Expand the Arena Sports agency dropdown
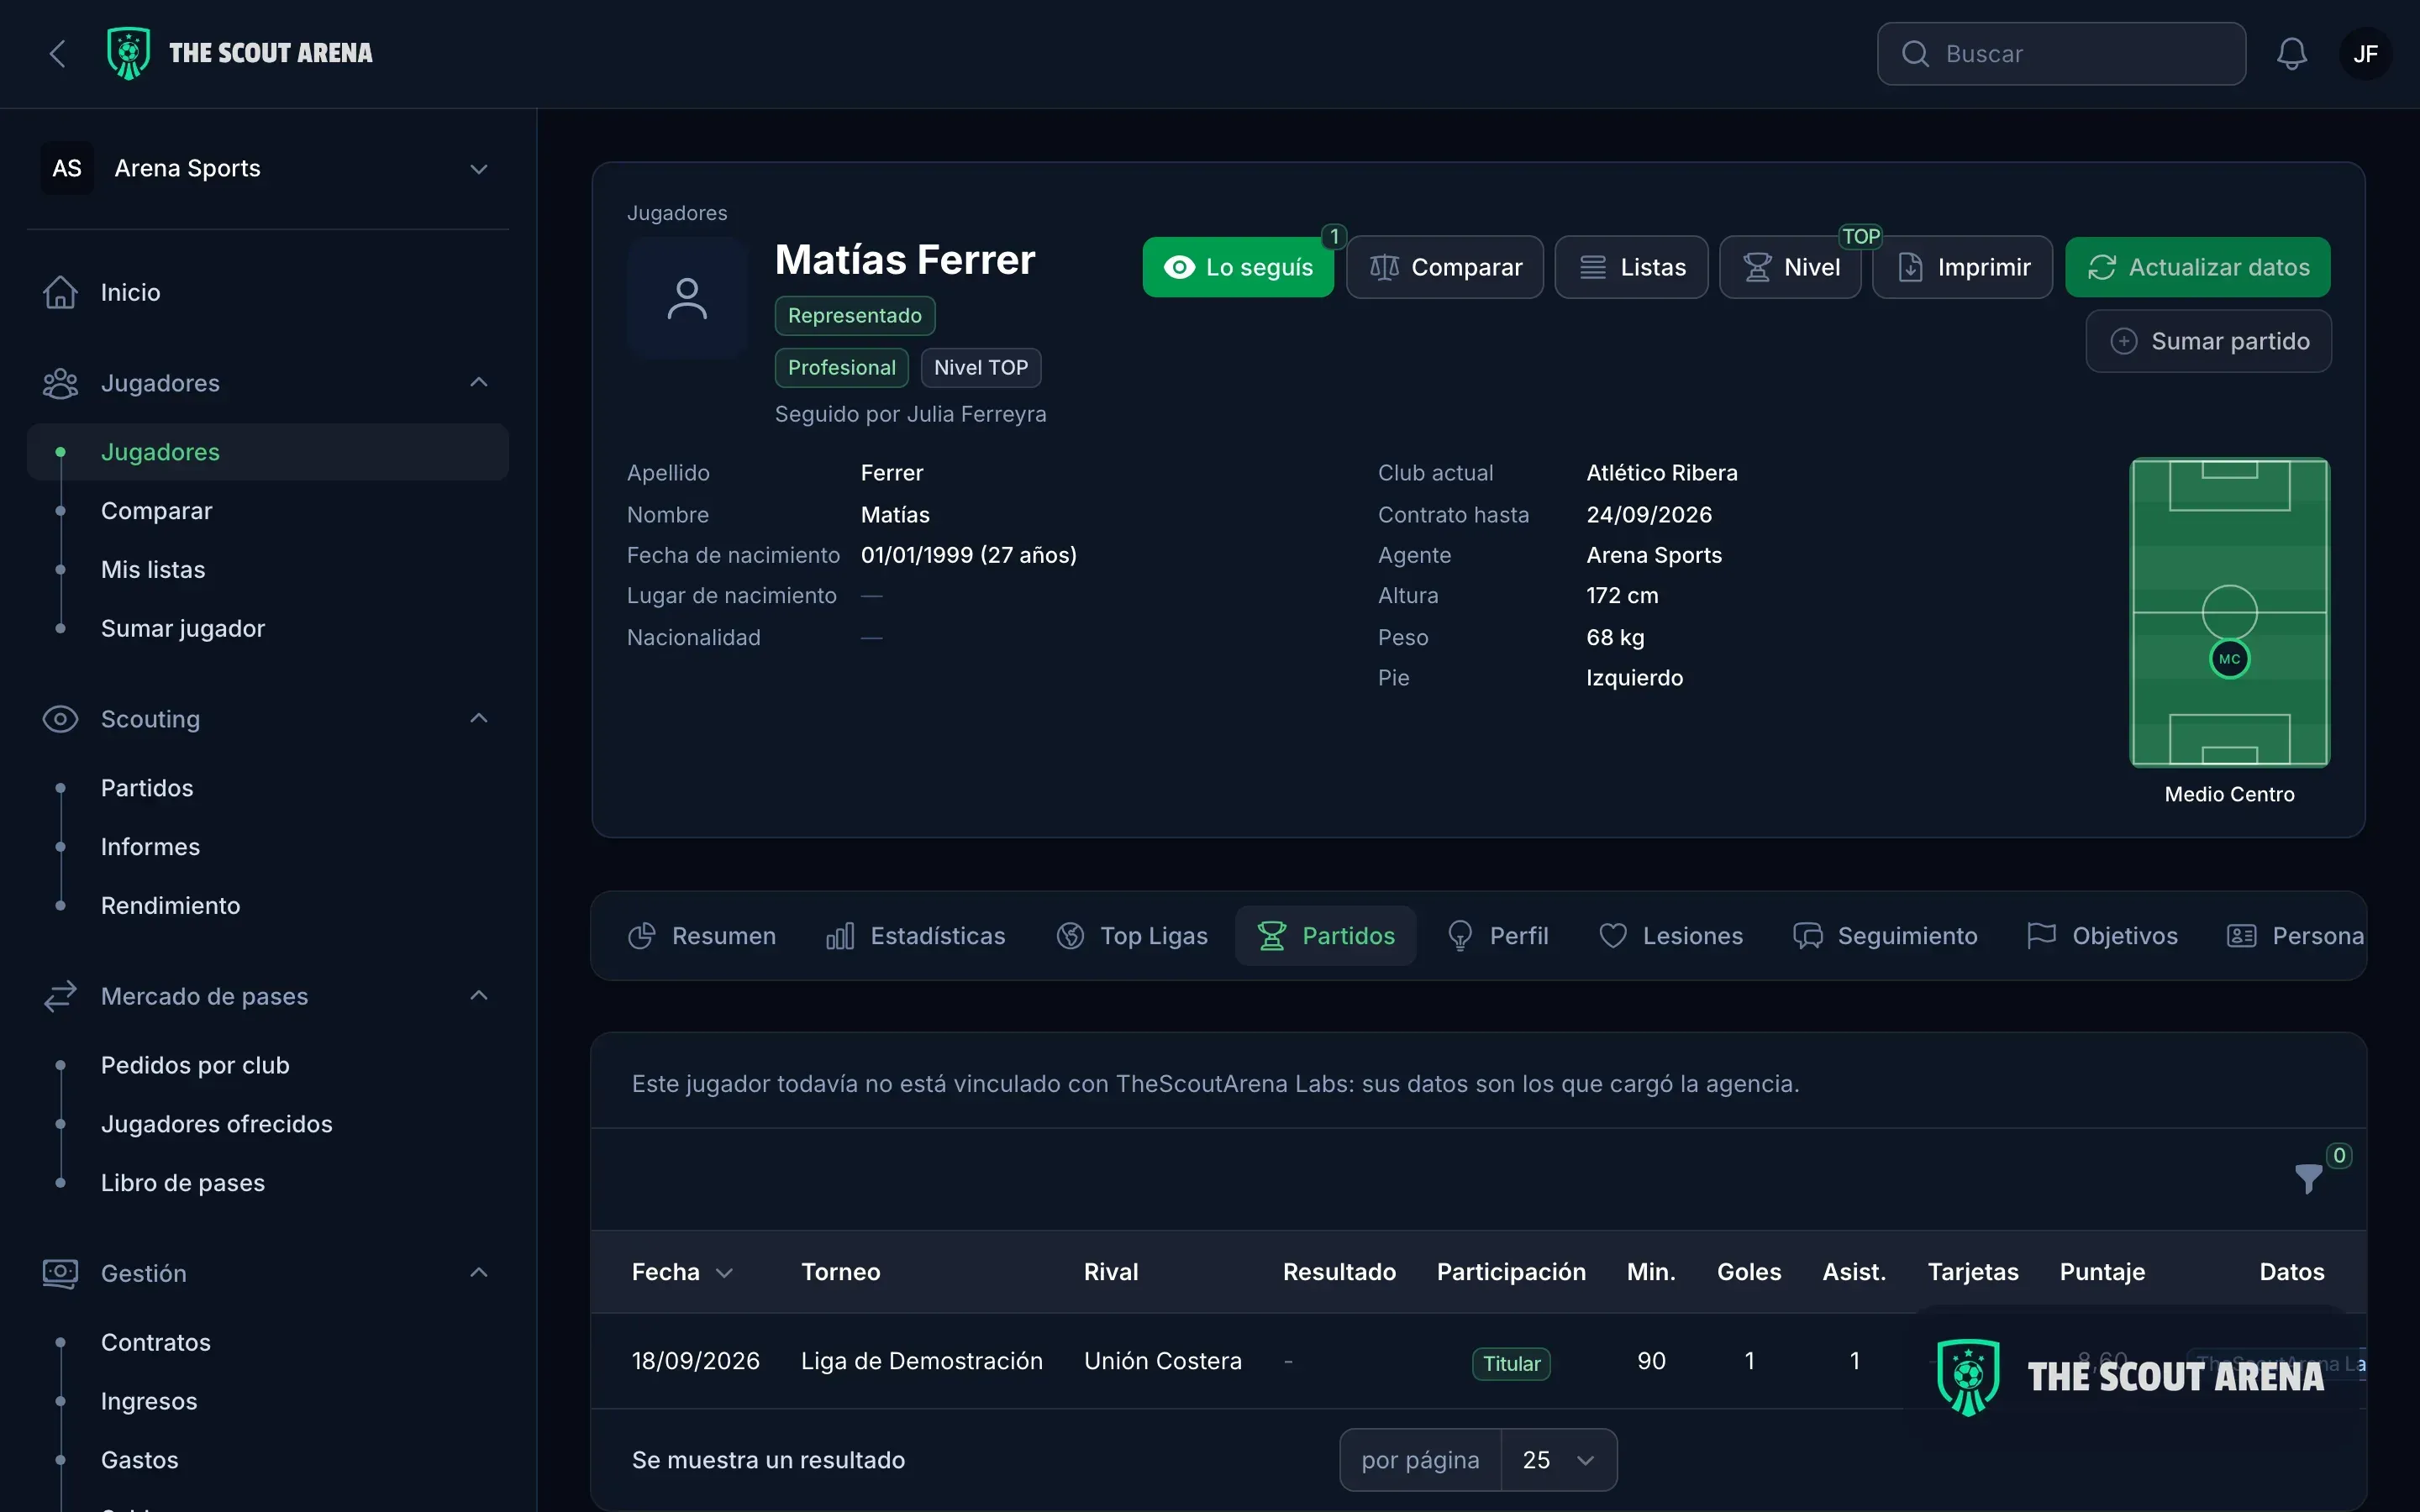2420x1512 pixels. [268, 168]
